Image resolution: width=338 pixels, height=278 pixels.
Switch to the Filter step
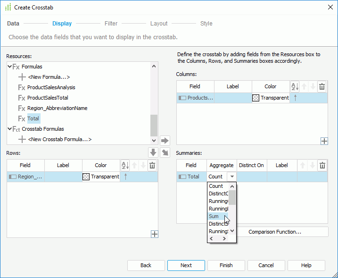pyautogui.click(x=111, y=24)
